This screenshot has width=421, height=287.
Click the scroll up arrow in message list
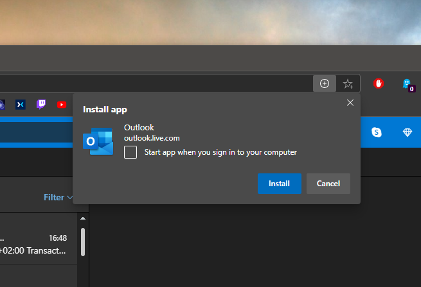[82, 219]
